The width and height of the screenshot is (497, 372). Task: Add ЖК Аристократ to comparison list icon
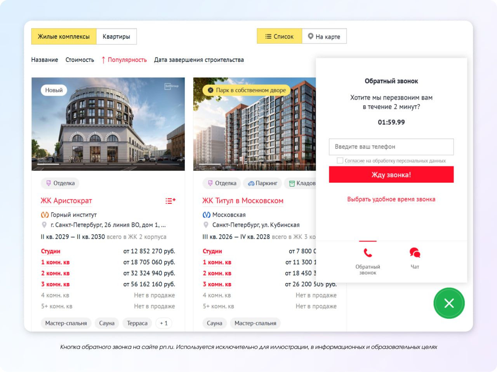[x=170, y=201]
